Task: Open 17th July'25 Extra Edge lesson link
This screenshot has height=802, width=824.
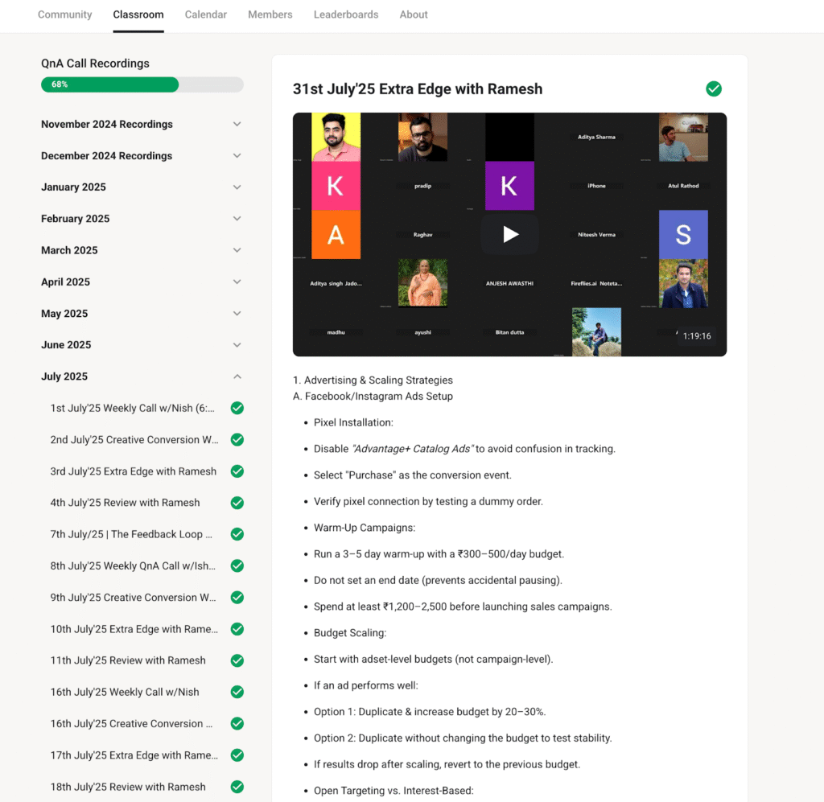Action: [x=134, y=755]
